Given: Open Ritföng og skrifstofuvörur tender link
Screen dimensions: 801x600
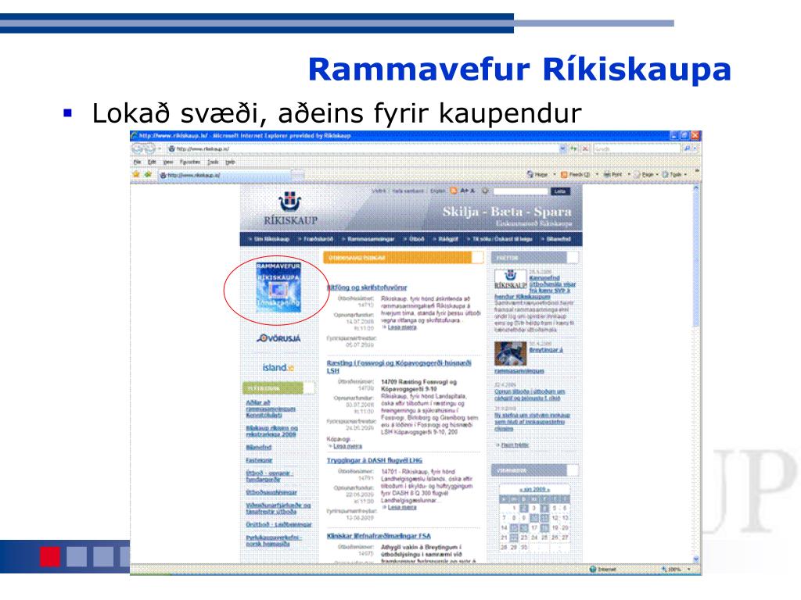Looking at the screenshot, I should (x=367, y=287).
